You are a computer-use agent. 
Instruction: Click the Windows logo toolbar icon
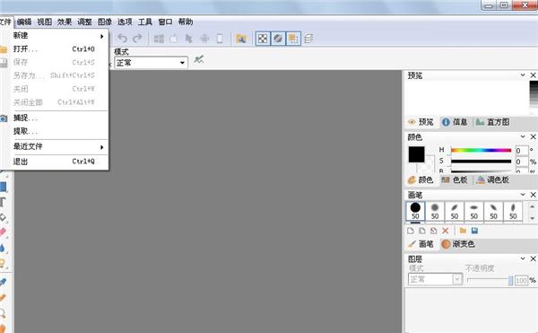159,39
